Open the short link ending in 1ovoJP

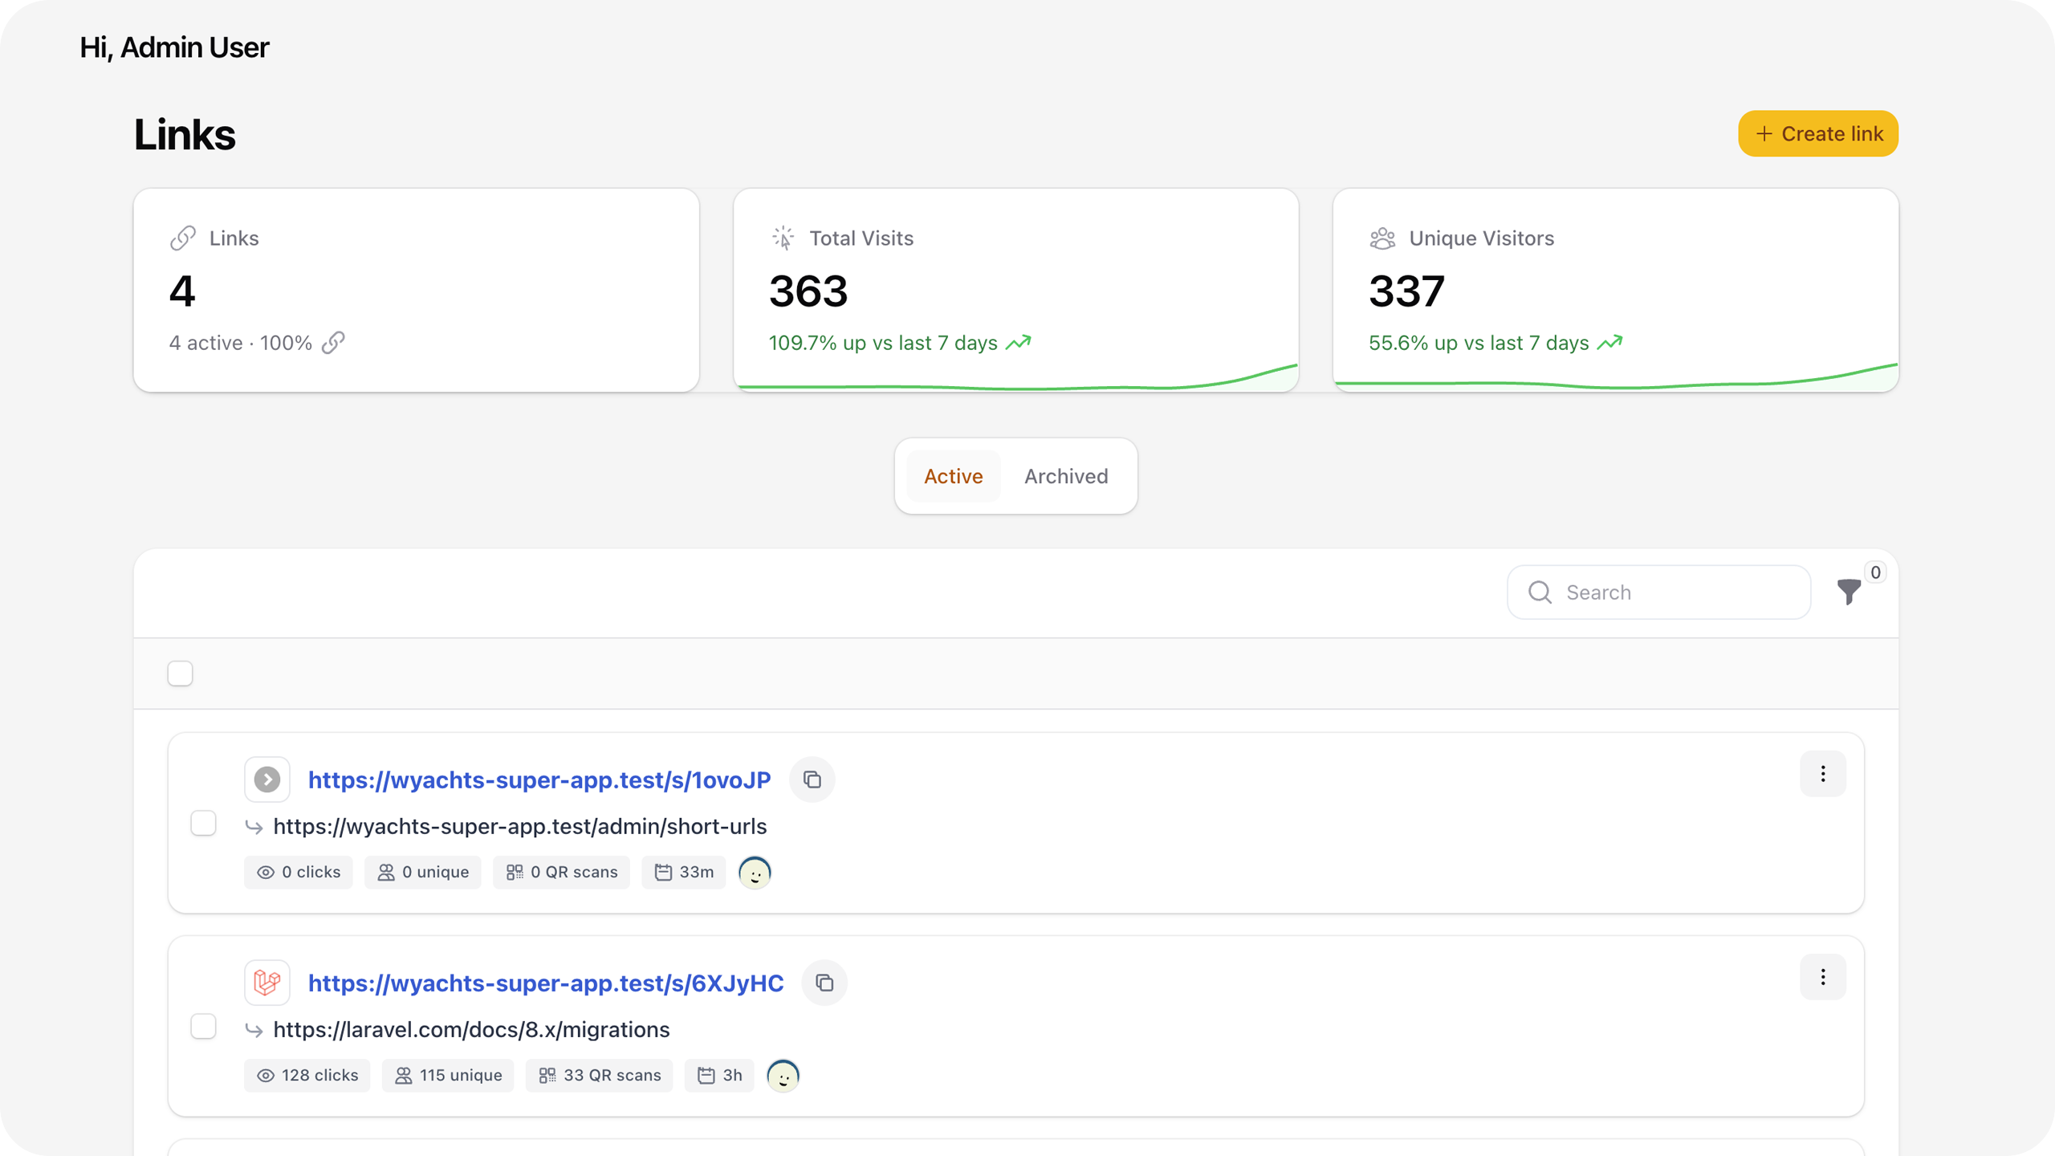coord(539,779)
